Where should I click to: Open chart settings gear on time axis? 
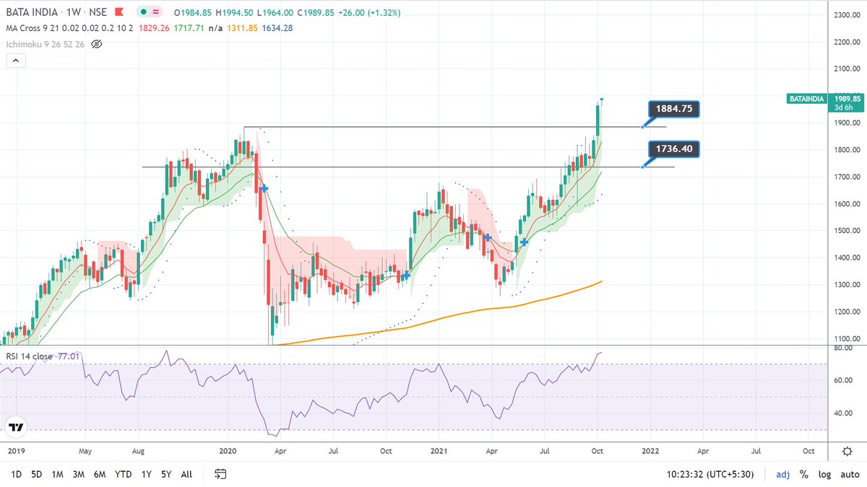click(x=847, y=451)
